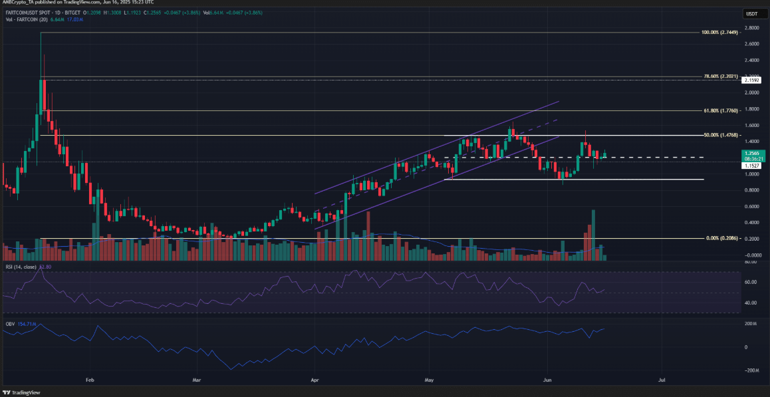Select the RSI (14, close) indicator label
The width and height of the screenshot is (770, 397).
pyautogui.click(x=19, y=267)
